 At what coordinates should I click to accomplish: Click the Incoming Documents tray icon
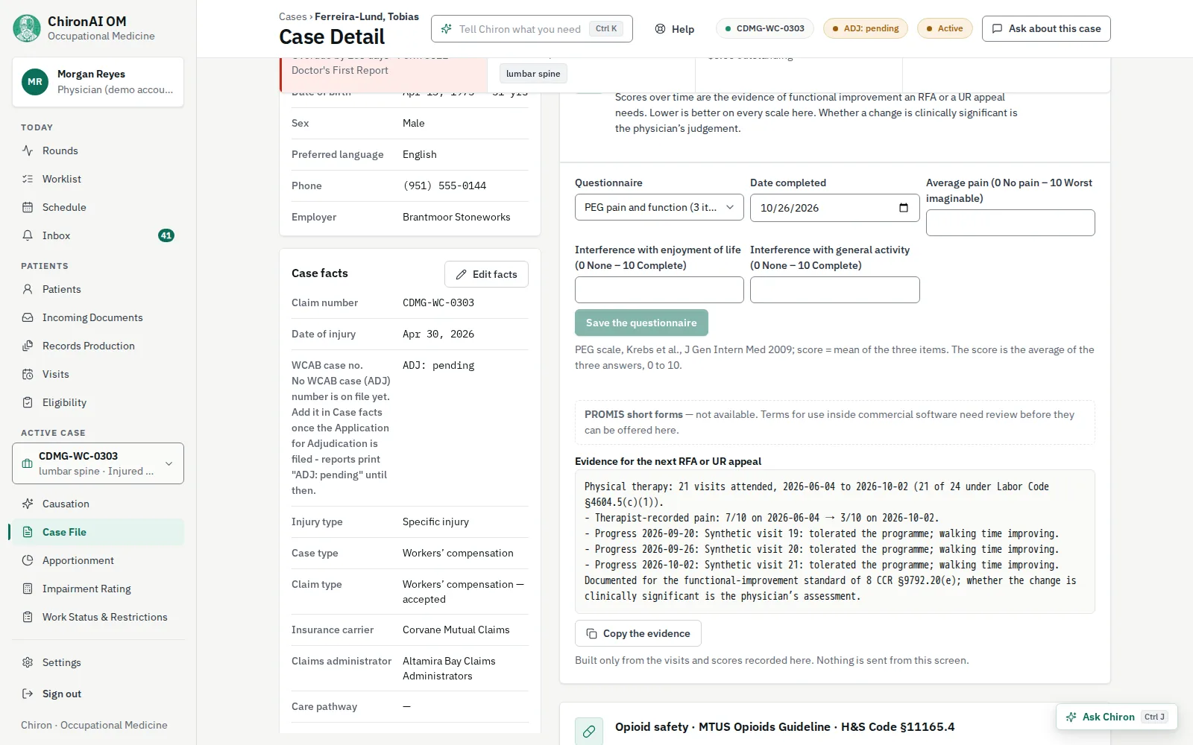click(x=28, y=317)
